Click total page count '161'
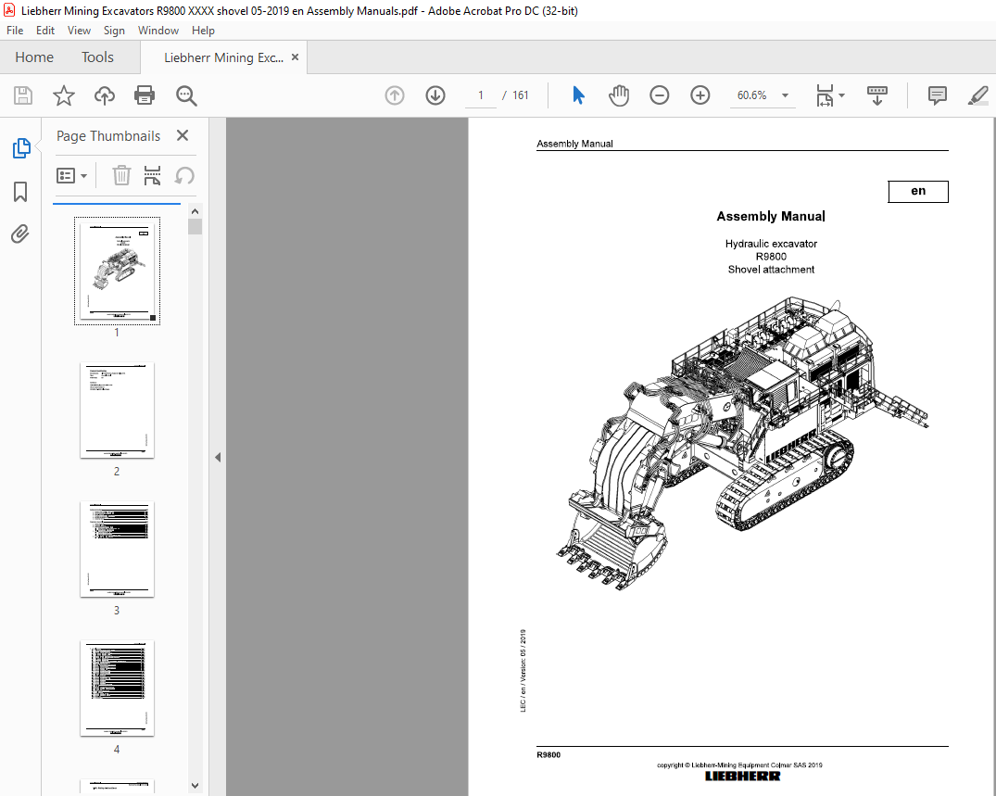 pos(520,95)
